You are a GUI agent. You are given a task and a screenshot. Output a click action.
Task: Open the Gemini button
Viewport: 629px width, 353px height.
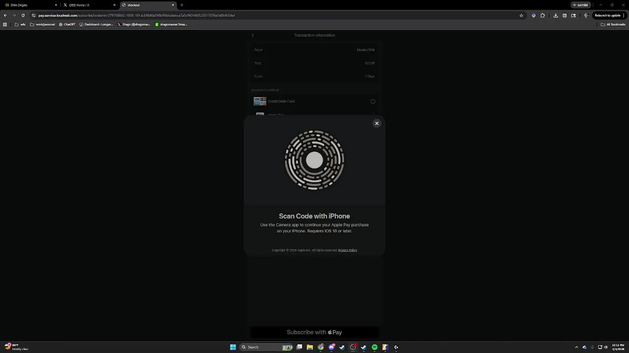coord(580,5)
